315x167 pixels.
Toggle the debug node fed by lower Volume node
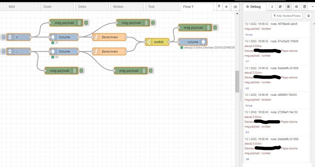coord(151,71)
